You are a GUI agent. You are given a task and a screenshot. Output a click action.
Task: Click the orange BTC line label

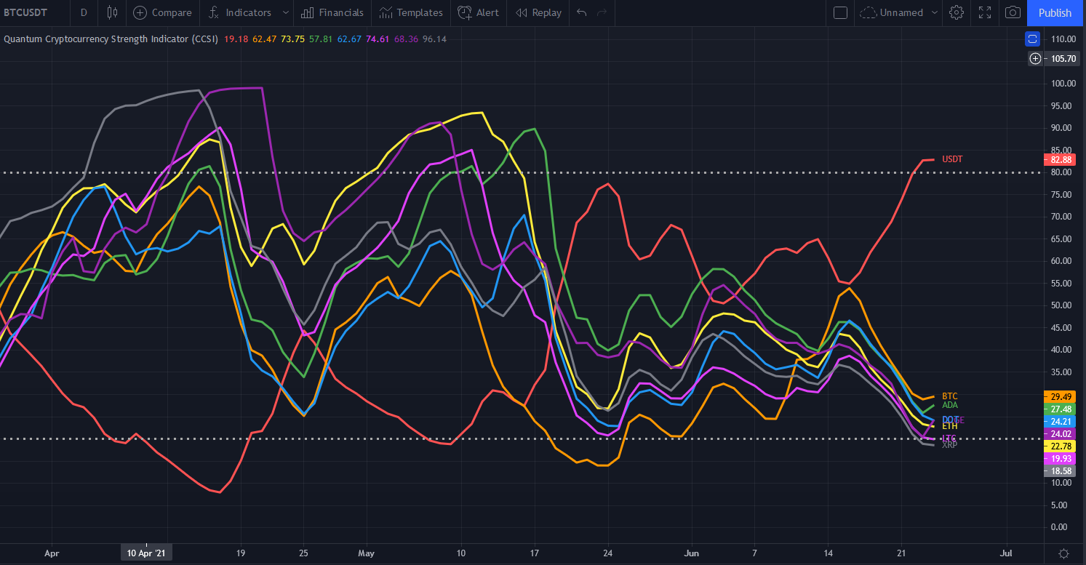(949, 396)
